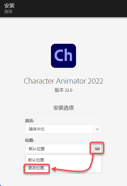The image size is (127, 186).
Task: Click the 语言: label
Action: pos(30,121)
